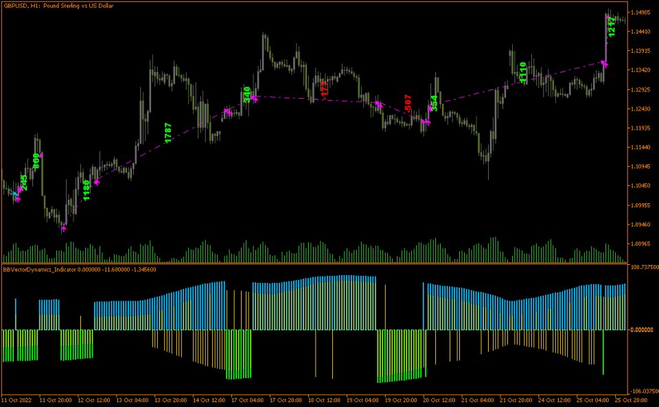The height and width of the screenshot is (407, 659).
Task: Click the 1.14905 price scale label
Action: pos(641,12)
